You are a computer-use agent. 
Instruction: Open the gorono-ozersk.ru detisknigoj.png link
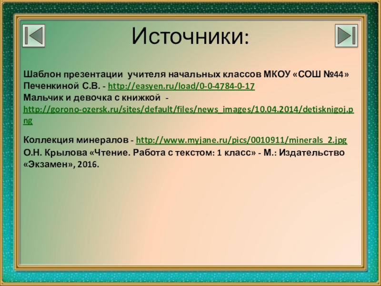click(x=188, y=115)
